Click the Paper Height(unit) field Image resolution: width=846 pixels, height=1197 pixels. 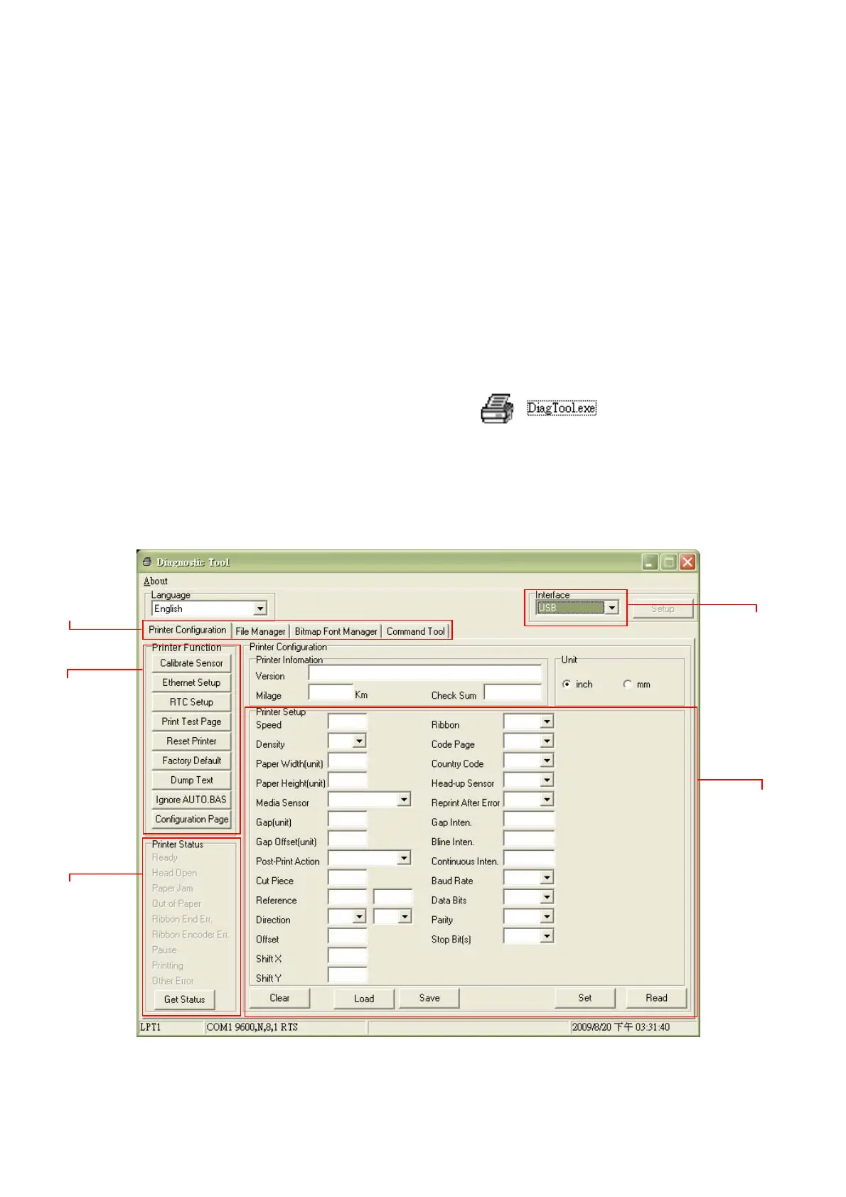pyautogui.click(x=348, y=780)
